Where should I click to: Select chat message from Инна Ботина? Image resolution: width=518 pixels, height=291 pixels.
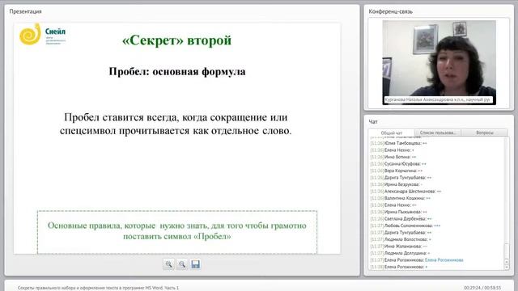point(393,157)
